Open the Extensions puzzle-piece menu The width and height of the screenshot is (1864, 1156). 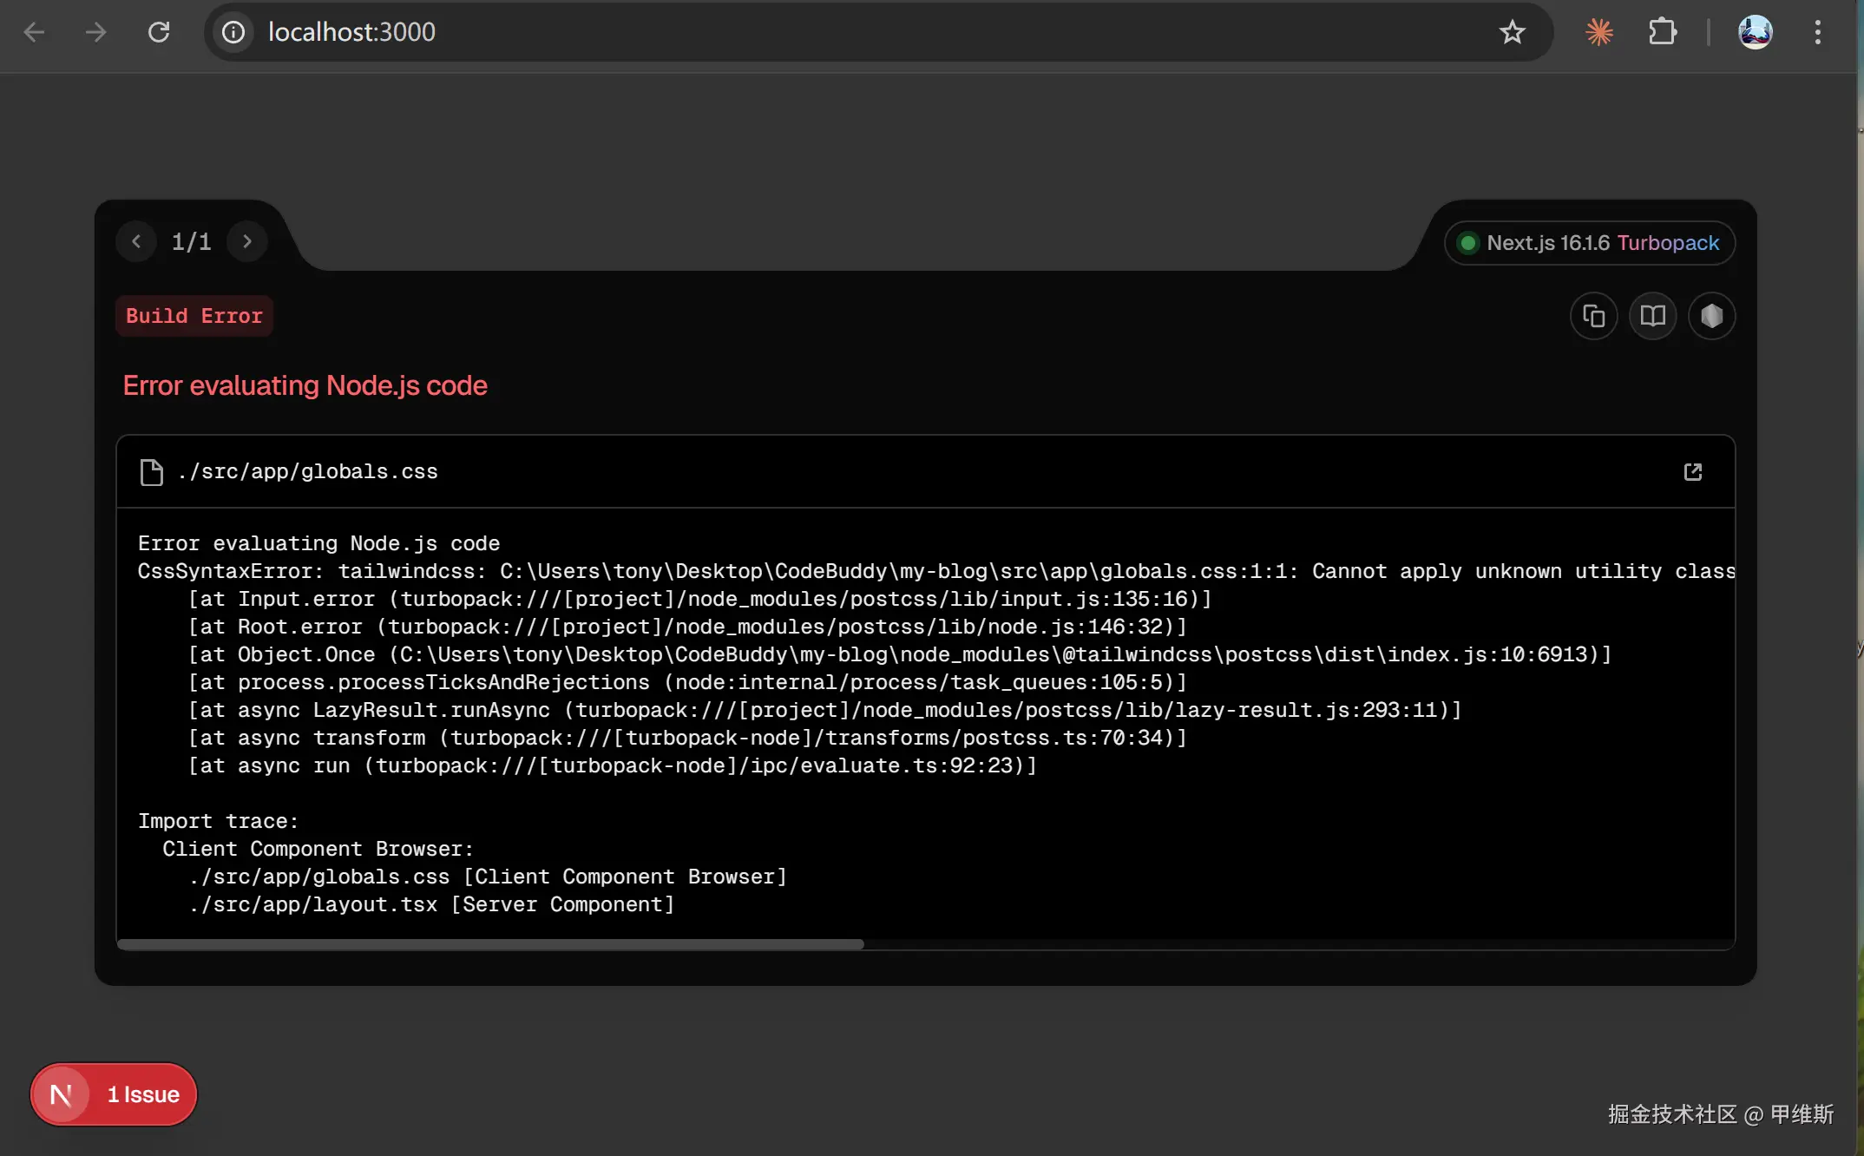click(x=1662, y=32)
